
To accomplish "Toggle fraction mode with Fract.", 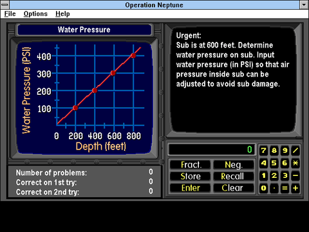I will pos(191,165).
